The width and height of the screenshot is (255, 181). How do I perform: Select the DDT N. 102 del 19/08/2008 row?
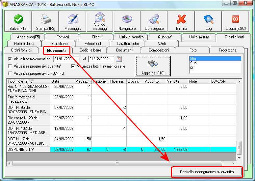pyautogui.click(x=121, y=131)
